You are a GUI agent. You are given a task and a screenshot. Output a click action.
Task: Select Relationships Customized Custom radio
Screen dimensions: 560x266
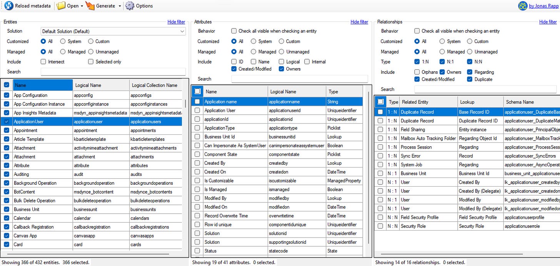tap(470, 41)
